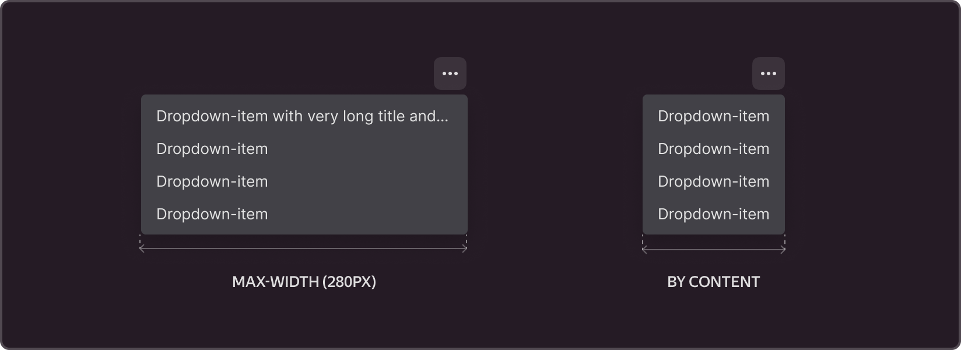Viewport: 961px width, 350px height.
Task: Choose the second item in the wide dropdown
Action: point(212,149)
